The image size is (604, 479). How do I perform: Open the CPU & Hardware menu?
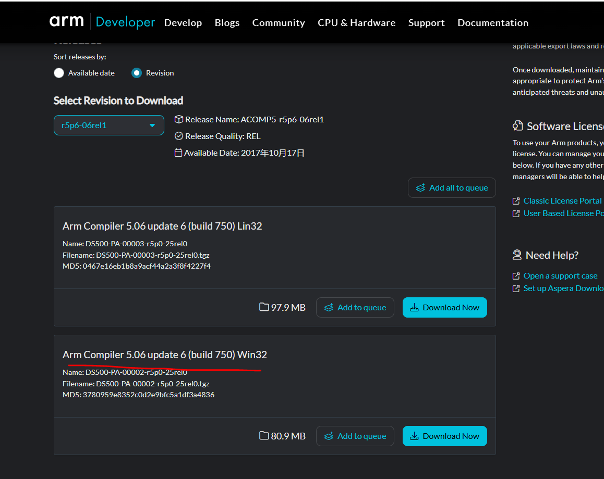356,23
